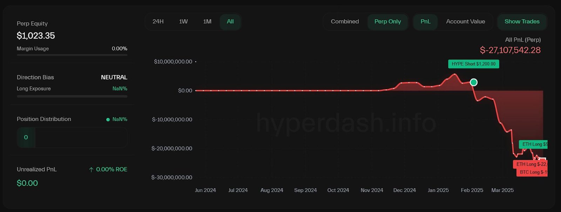
Task: Click the green ETH Long trade label
Action: pyautogui.click(x=533, y=144)
